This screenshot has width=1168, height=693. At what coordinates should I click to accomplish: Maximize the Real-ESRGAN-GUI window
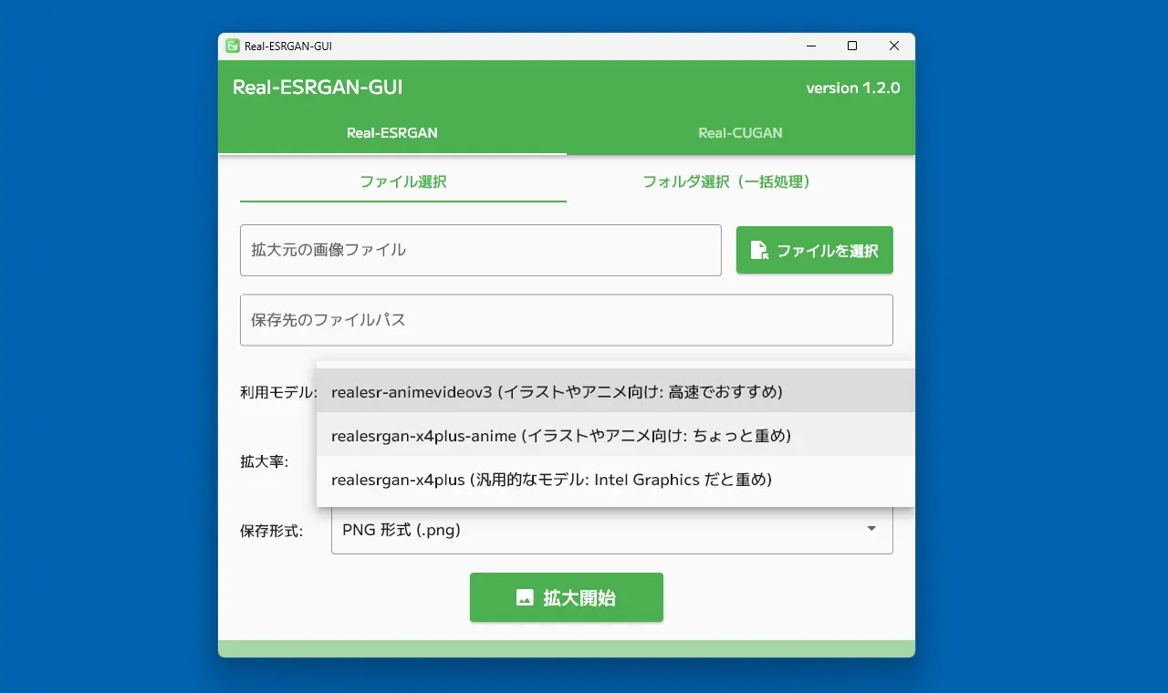pos(852,46)
